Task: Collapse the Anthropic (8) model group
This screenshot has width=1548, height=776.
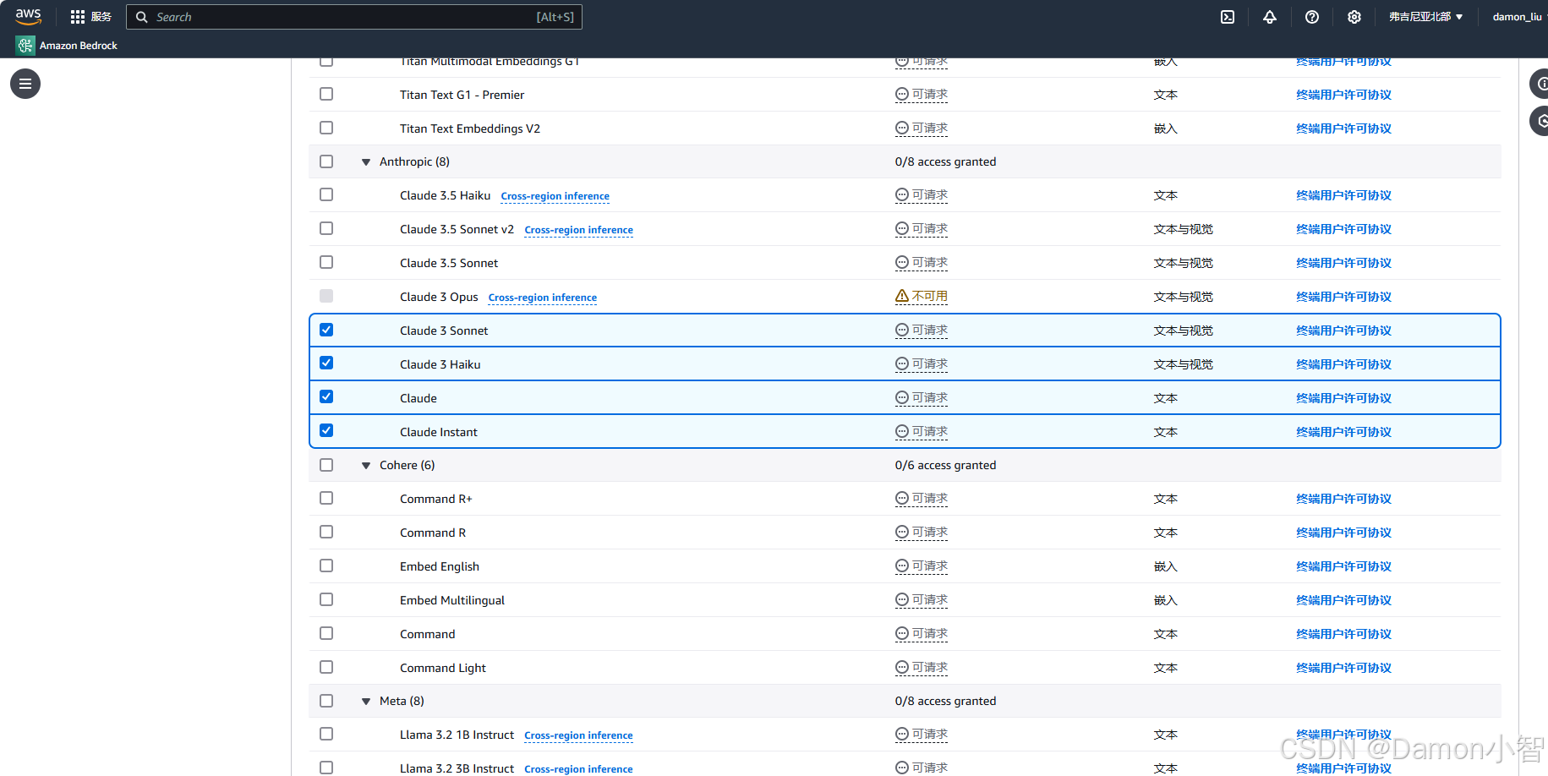Action: (x=366, y=162)
